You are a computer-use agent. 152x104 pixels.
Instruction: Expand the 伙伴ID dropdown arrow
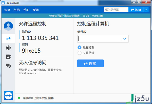click(125, 39)
